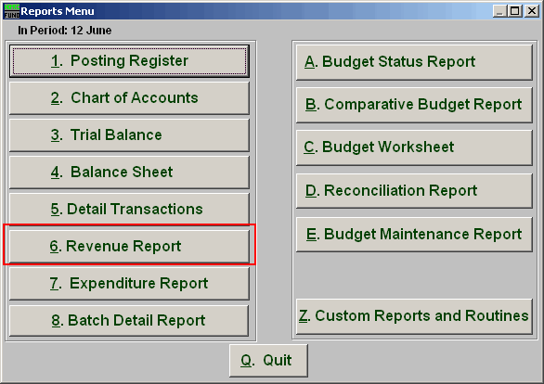Open the Trial Balance report
544x384 pixels.
point(129,135)
